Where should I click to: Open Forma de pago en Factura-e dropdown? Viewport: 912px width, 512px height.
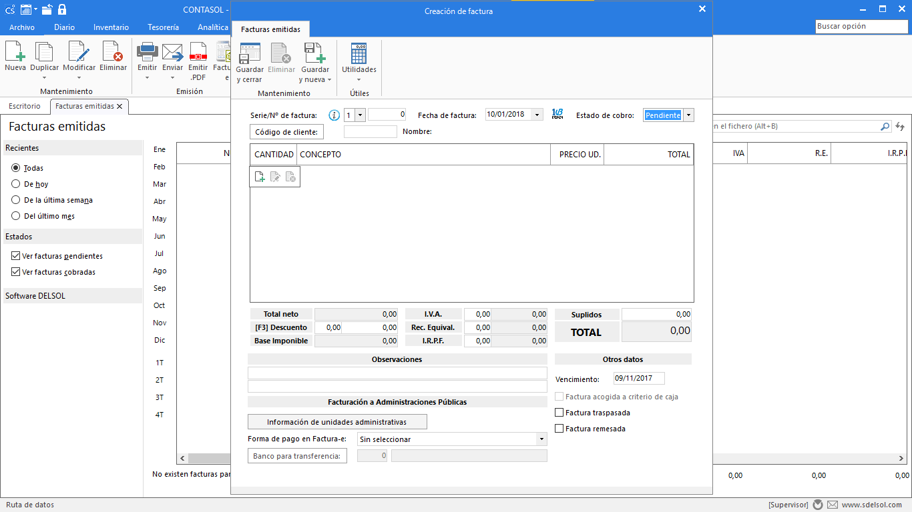point(541,439)
